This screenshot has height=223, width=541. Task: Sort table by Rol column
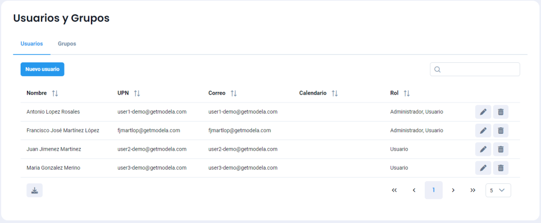(x=407, y=94)
